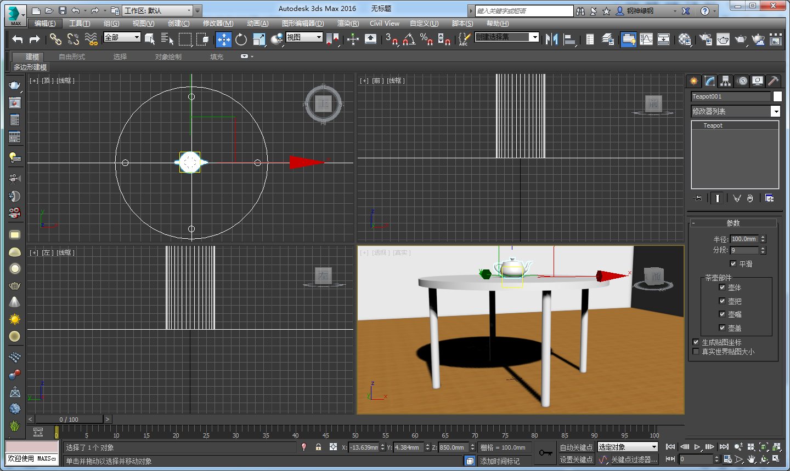The image size is (790, 471).
Task: Open the Material Editor icon
Action: click(x=685, y=39)
